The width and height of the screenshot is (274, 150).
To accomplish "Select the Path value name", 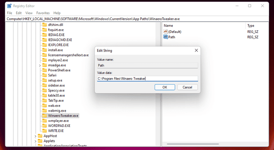I will click(x=172, y=37).
